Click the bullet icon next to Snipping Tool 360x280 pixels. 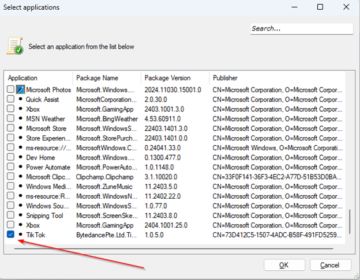click(20, 215)
